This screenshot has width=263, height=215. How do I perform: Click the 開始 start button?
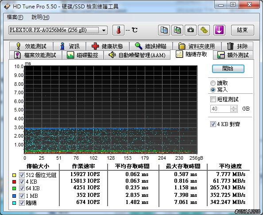tap(228, 69)
